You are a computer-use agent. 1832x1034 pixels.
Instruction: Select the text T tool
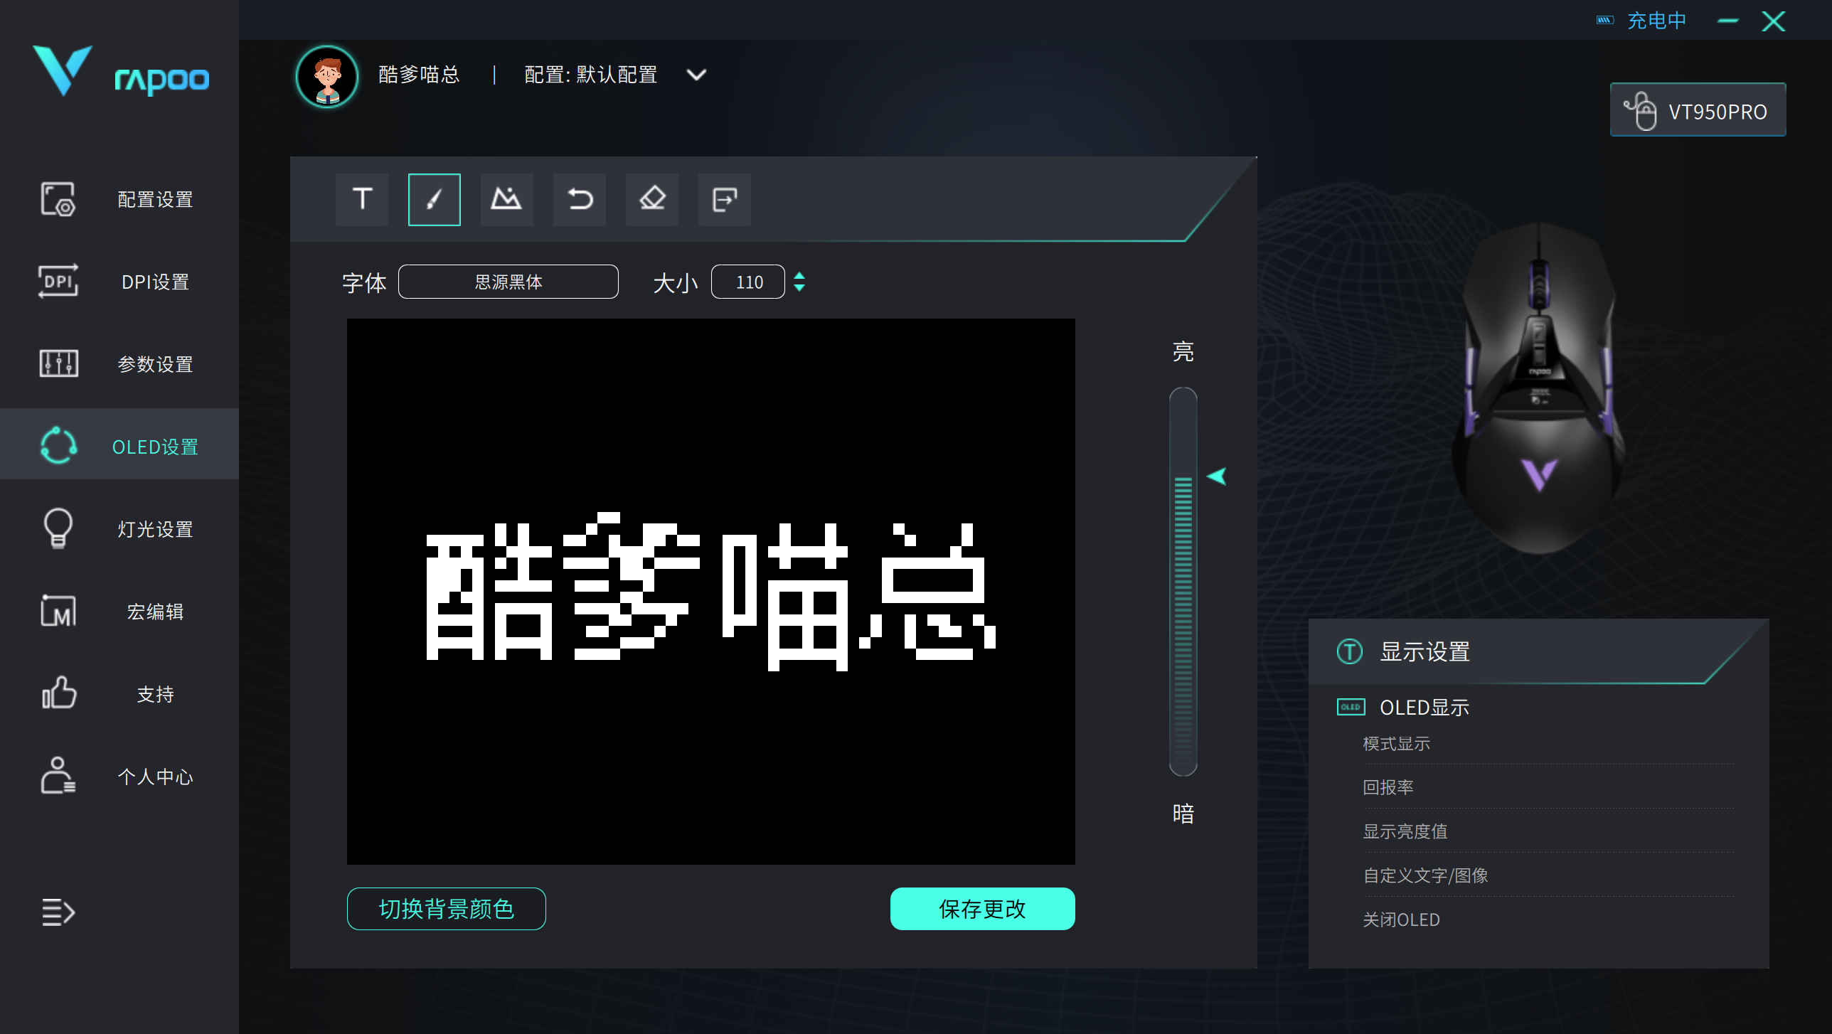click(362, 199)
